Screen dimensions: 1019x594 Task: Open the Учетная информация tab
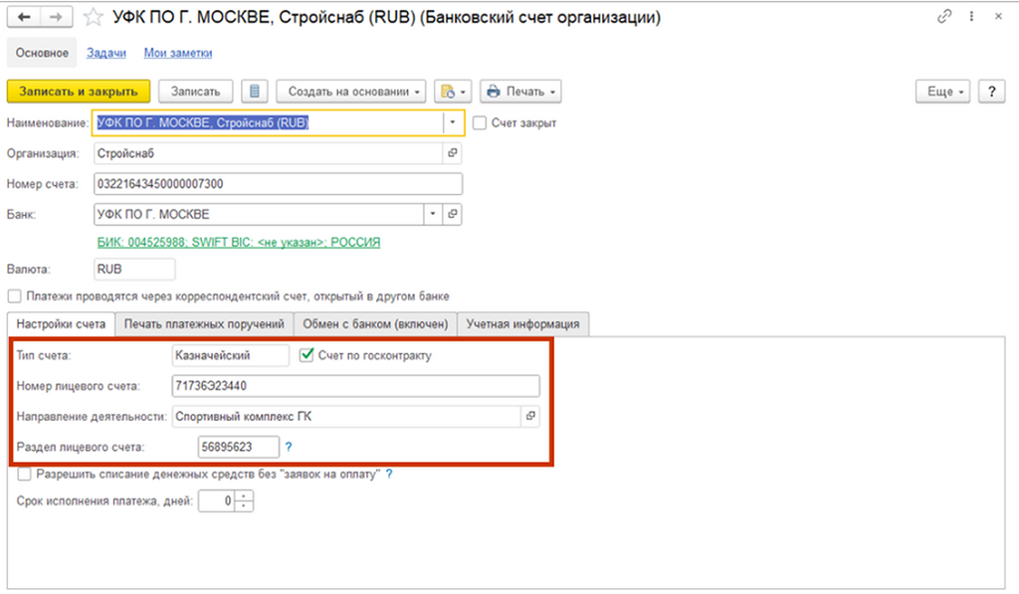522,324
